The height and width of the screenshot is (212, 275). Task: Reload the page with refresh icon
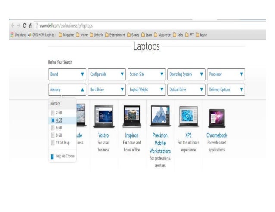[x=25, y=25]
